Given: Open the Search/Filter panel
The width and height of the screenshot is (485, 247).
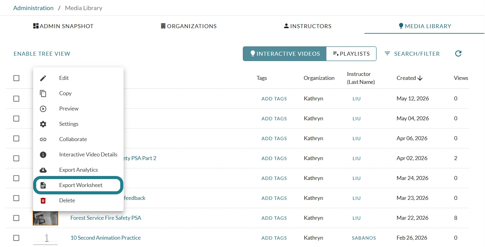Looking at the screenshot, I should tap(412, 54).
